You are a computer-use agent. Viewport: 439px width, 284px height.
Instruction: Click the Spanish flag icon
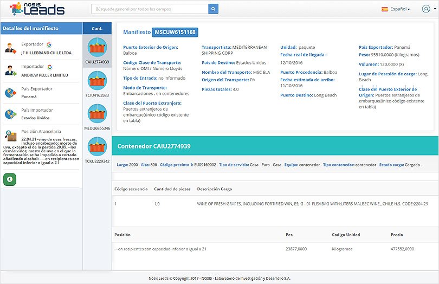point(385,9)
